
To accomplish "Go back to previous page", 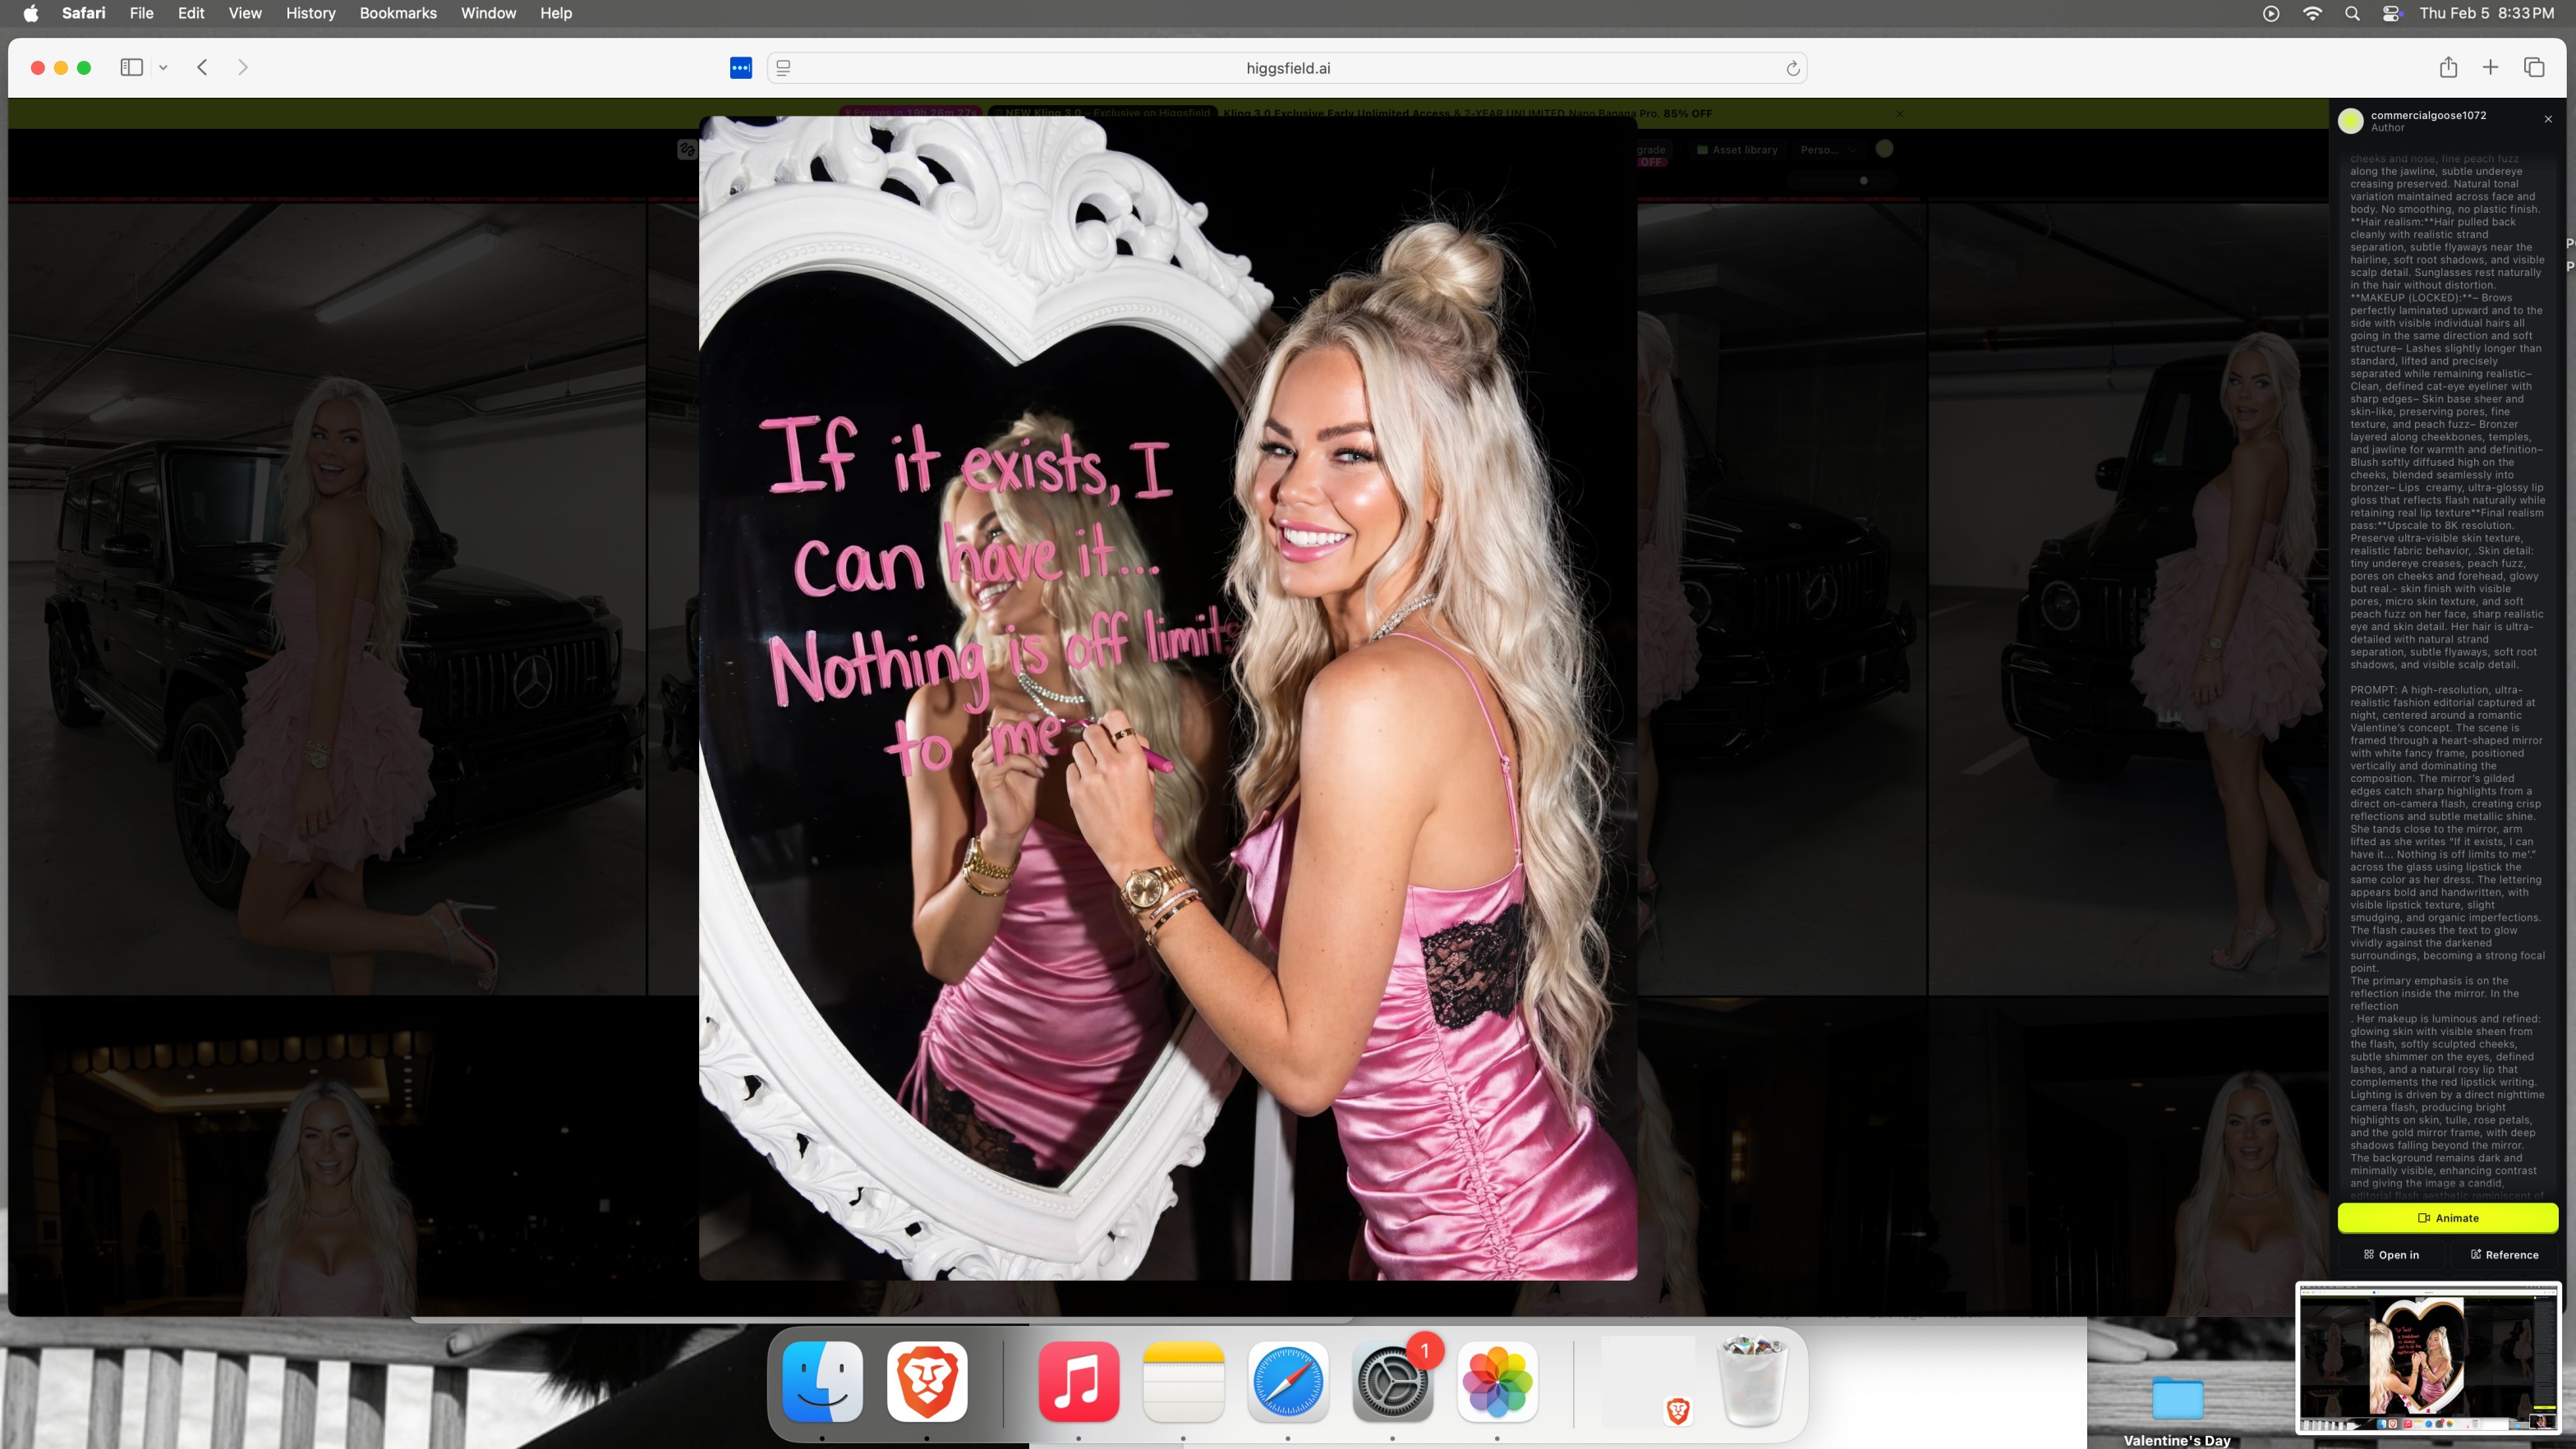I will click(202, 67).
